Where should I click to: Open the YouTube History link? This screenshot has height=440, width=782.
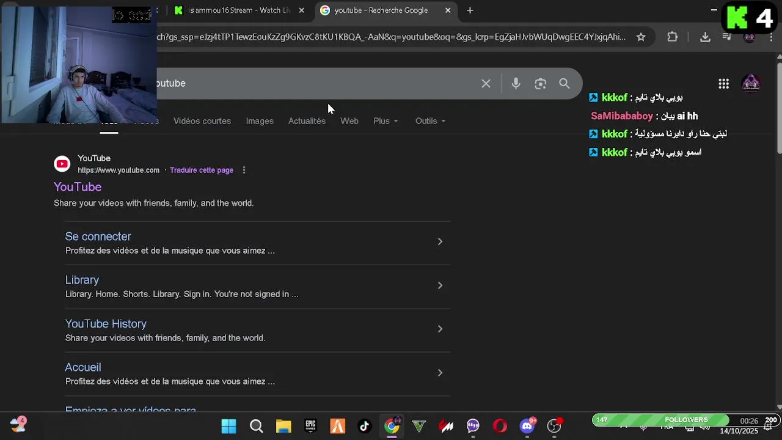point(106,324)
